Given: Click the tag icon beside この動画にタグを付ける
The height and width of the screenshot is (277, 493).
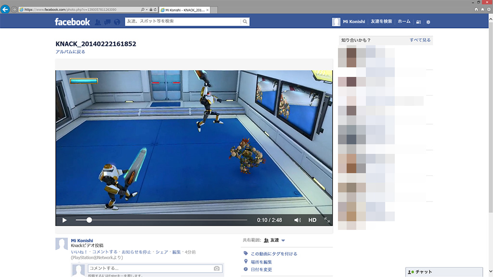Looking at the screenshot, I should tap(246, 253).
